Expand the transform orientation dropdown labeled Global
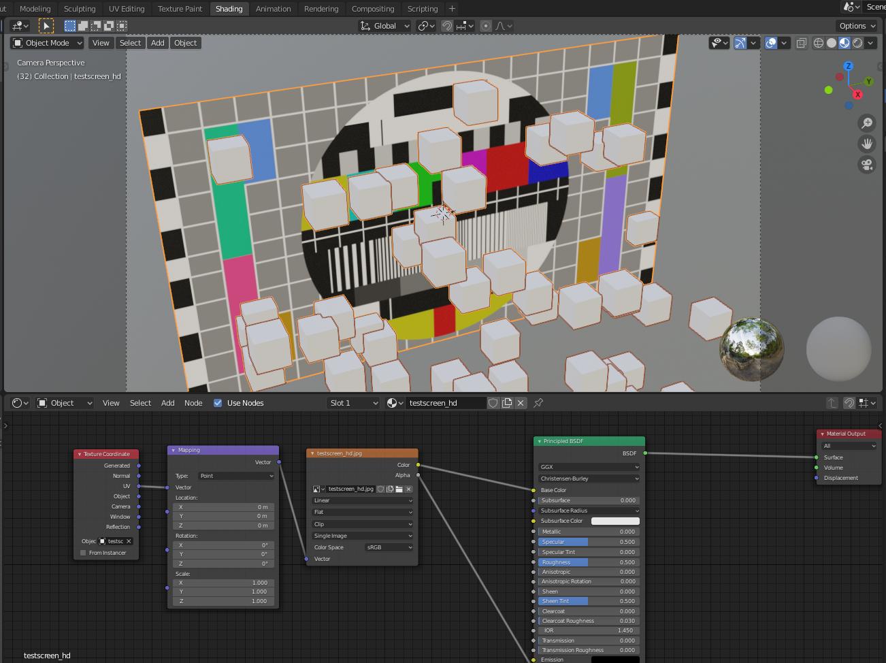Image resolution: width=886 pixels, height=663 pixels. coord(384,26)
